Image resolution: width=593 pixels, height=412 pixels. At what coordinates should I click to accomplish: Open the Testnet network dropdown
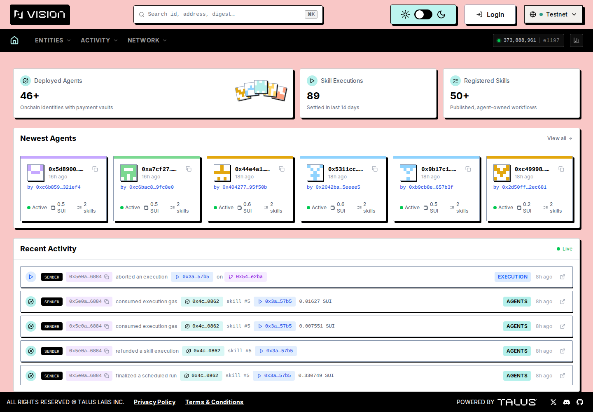pos(553,14)
